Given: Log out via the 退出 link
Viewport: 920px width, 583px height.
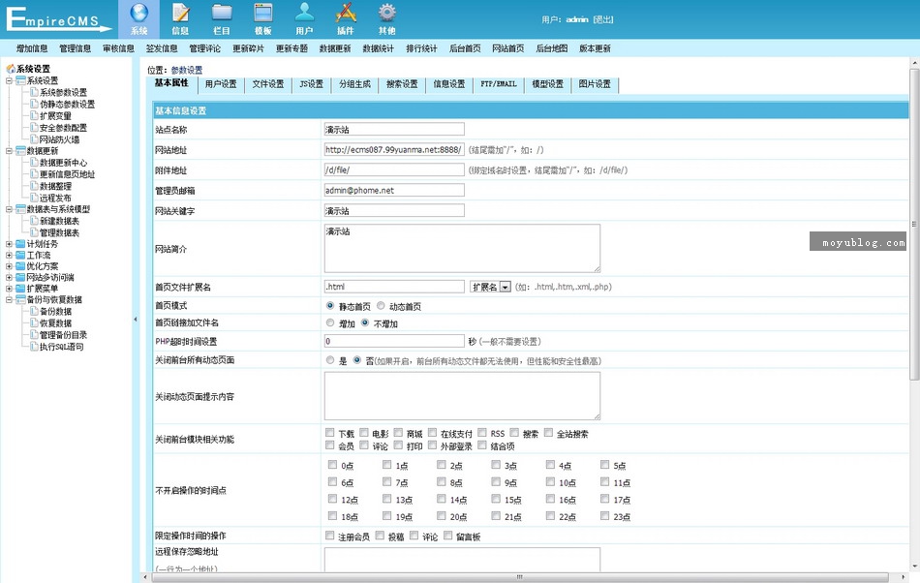Looking at the screenshot, I should [602, 19].
